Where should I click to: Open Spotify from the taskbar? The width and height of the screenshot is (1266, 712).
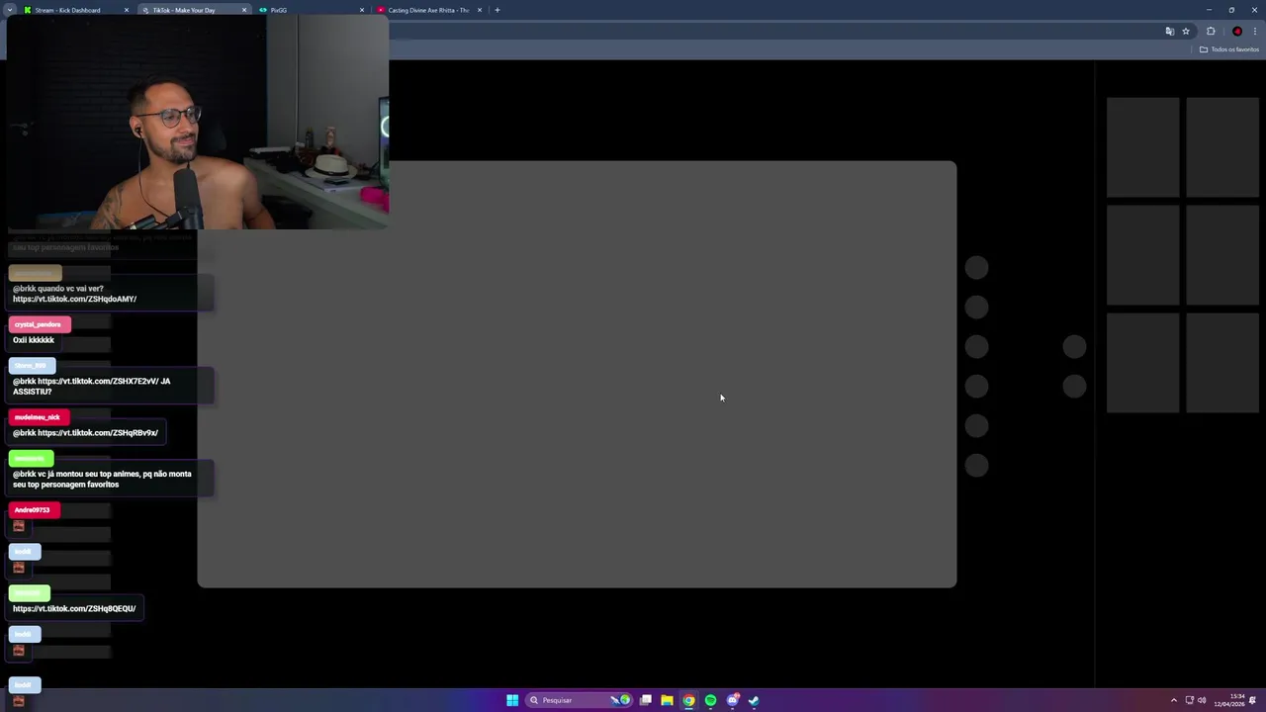pyautogui.click(x=710, y=700)
